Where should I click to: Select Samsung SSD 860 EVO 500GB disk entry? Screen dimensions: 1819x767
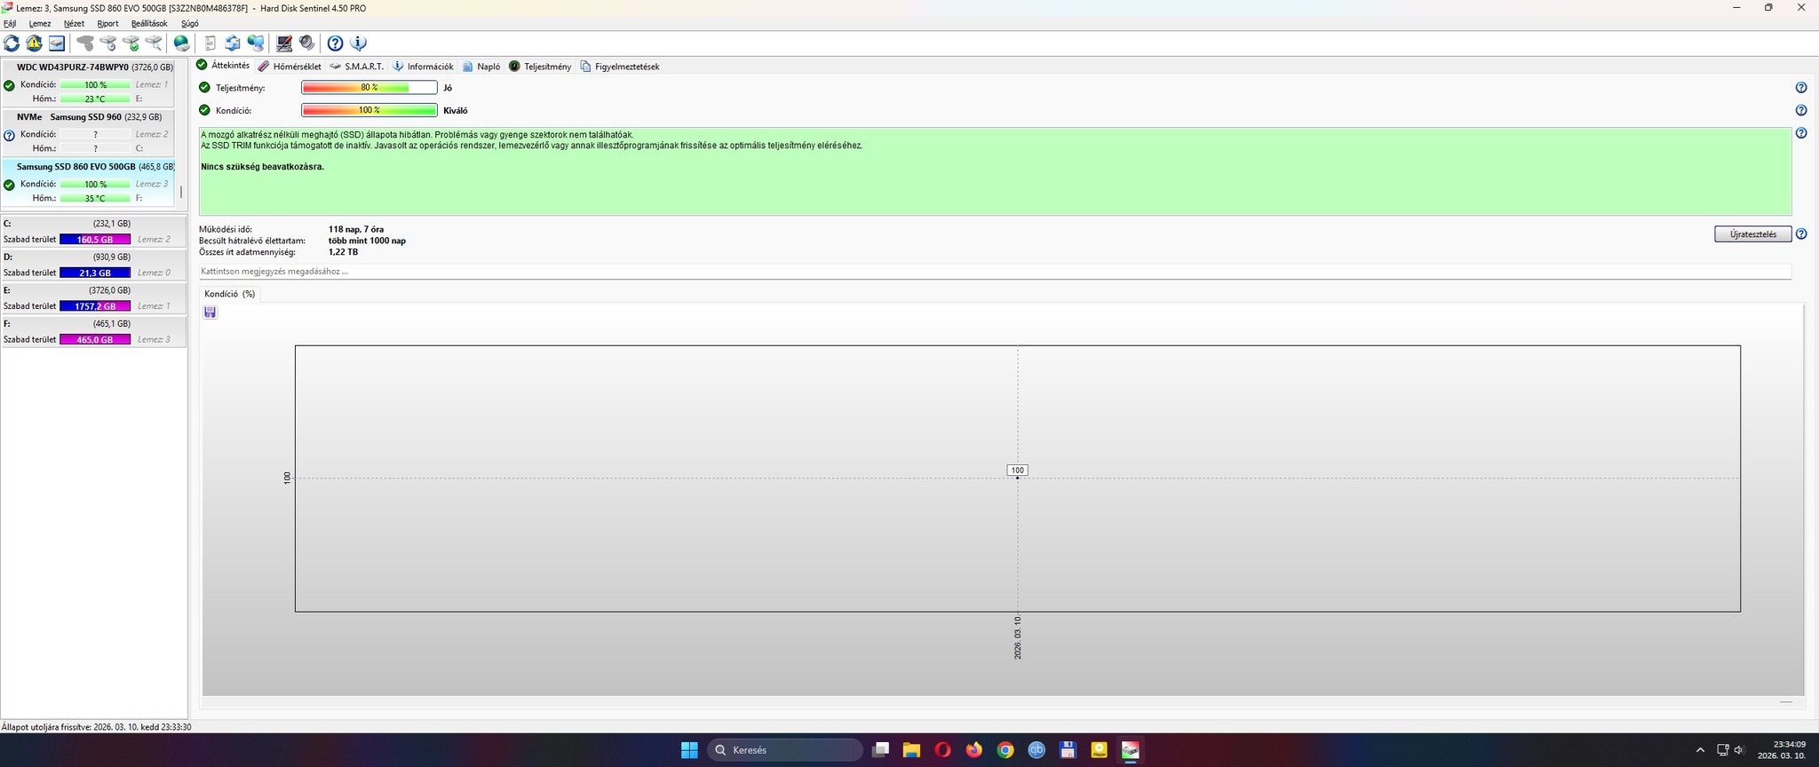[88, 183]
